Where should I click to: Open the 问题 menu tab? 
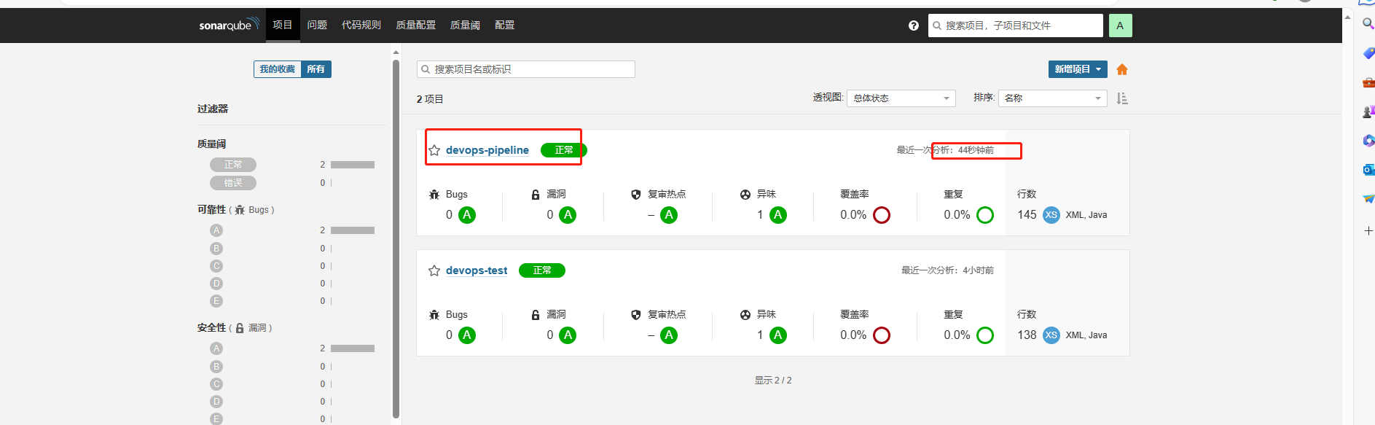[317, 25]
